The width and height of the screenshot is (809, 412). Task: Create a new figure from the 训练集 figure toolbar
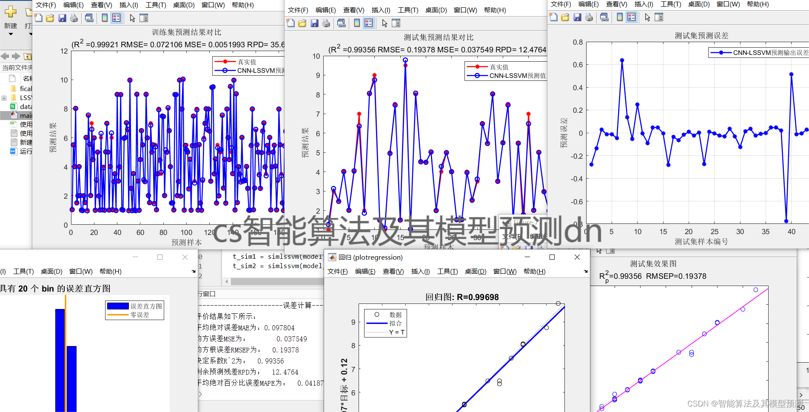point(39,18)
